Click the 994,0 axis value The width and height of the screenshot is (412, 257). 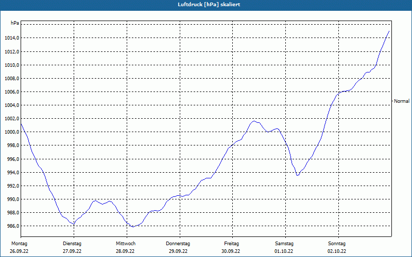click(x=13, y=173)
